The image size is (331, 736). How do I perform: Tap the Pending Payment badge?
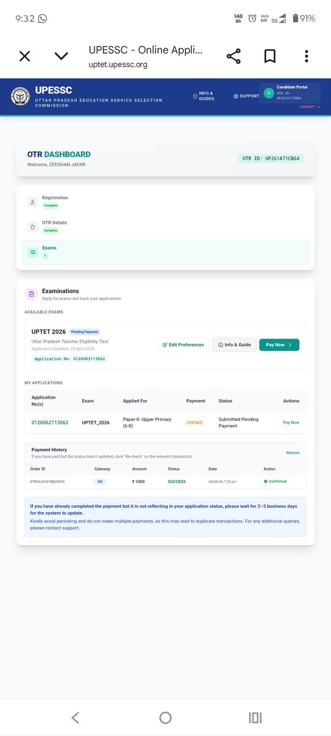pos(85,332)
